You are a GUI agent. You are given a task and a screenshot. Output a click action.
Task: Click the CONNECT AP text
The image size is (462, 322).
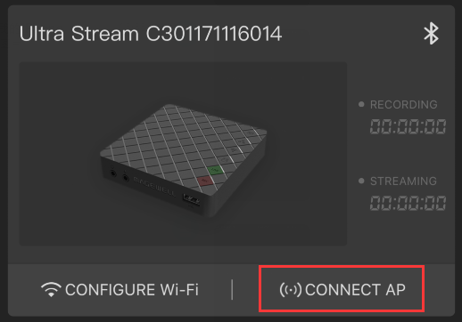(x=355, y=290)
